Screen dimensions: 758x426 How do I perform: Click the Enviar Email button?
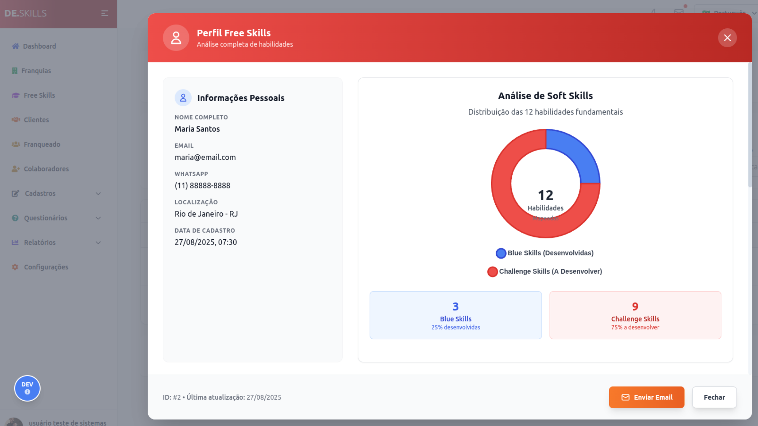coord(646,397)
